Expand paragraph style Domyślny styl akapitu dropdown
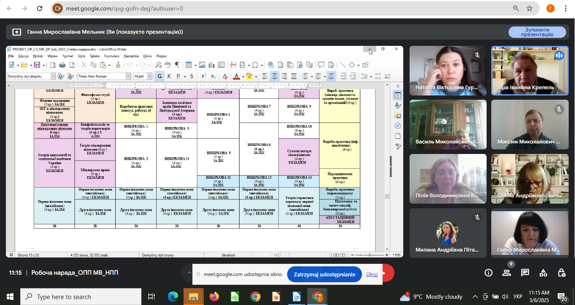The image size is (575, 305). tap(53, 76)
